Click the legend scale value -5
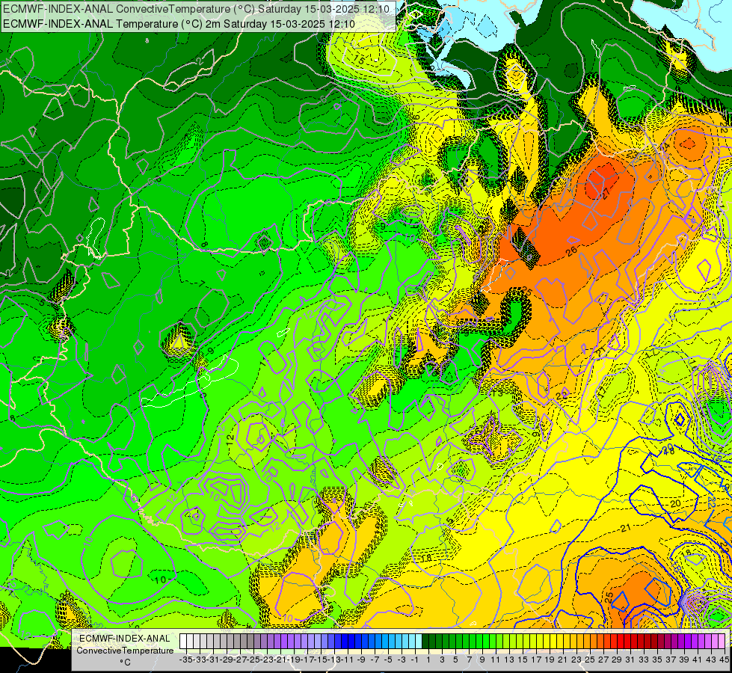Viewport: 732px width, 673px height. (x=388, y=660)
